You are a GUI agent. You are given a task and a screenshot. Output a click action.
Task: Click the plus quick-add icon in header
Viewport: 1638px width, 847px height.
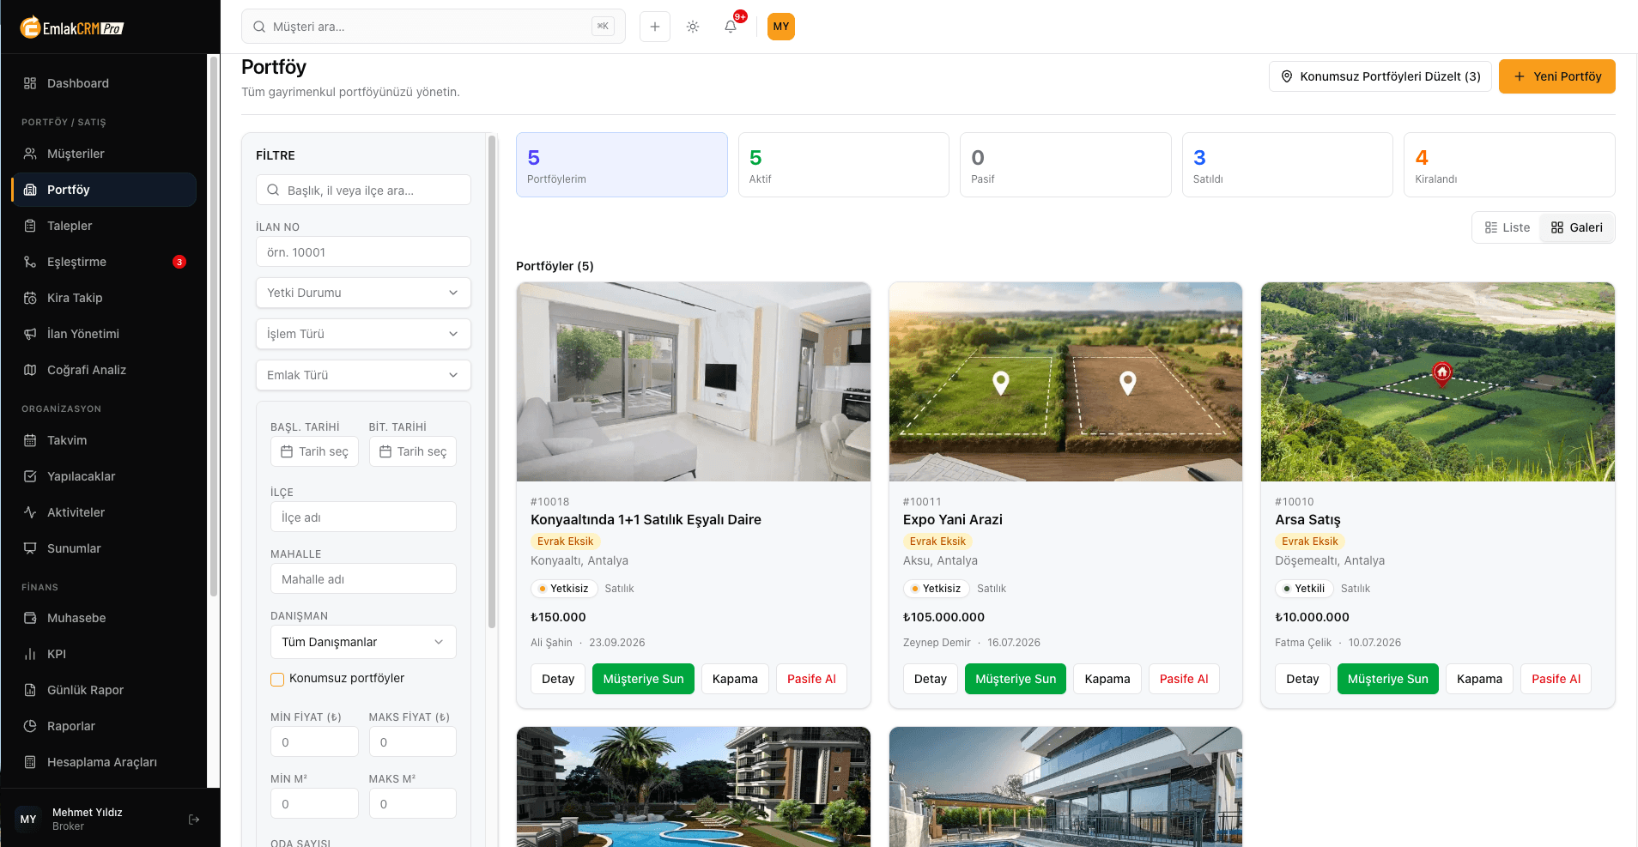[655, 27]
